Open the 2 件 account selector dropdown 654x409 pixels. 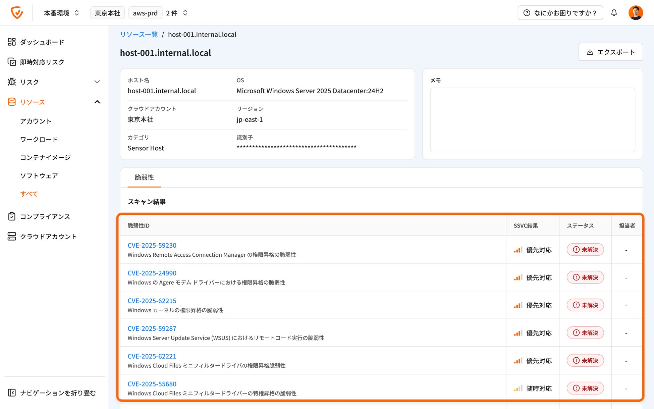[177, 13]
